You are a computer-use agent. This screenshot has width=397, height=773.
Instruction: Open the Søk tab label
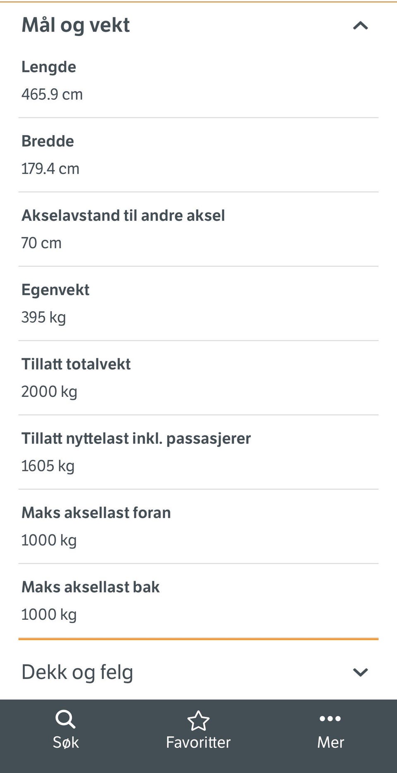66,742
